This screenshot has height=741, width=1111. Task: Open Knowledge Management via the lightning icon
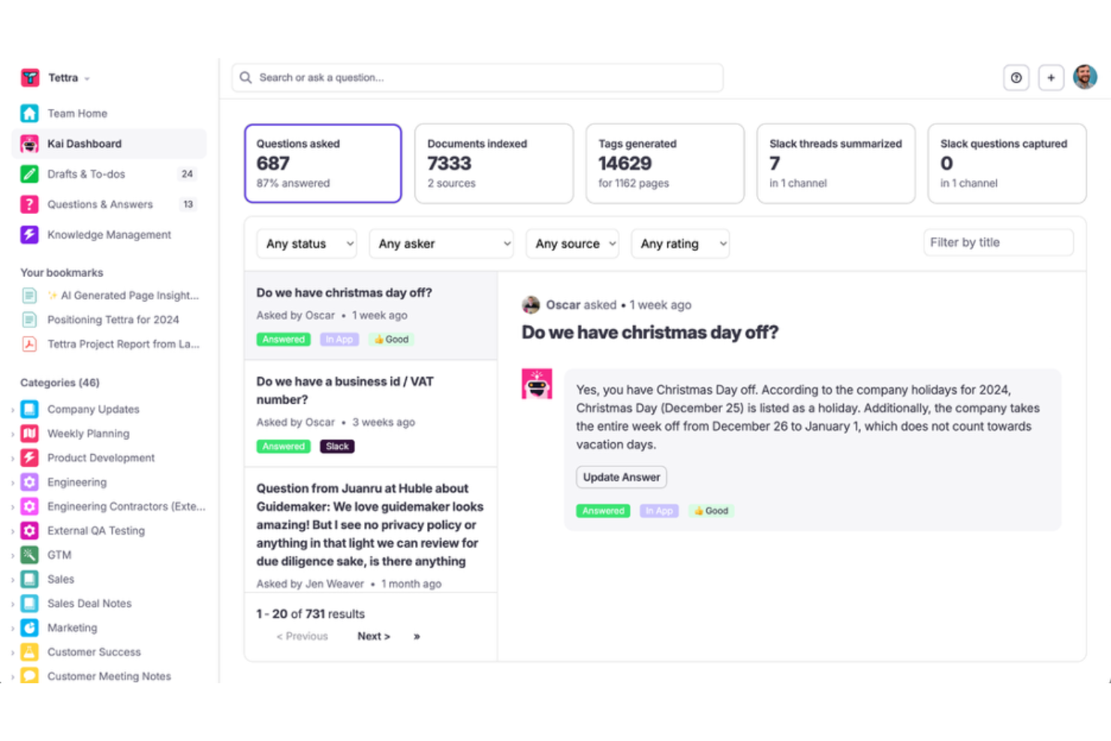coord(29,234)
